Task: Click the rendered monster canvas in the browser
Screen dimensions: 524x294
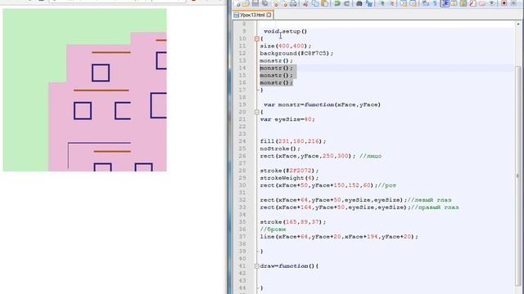Action: pyautogui.click(x=84, y=90)
